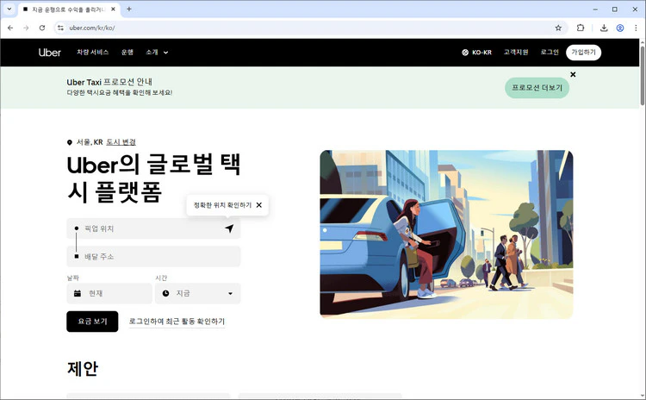
Task: Click the KO-KR language globe icon
Action: pyautogui.click(x=465, y=53)
